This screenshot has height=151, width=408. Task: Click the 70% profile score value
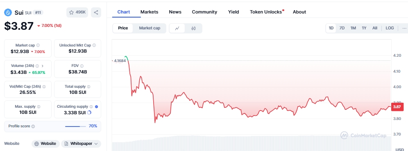pos(93,126)
